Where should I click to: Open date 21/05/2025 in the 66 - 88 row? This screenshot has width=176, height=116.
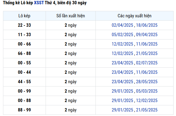click(147, 53)
